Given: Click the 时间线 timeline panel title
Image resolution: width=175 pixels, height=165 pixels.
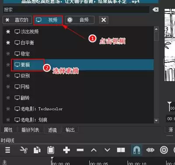Looking at the screenshot, I should tap(7, 140).
